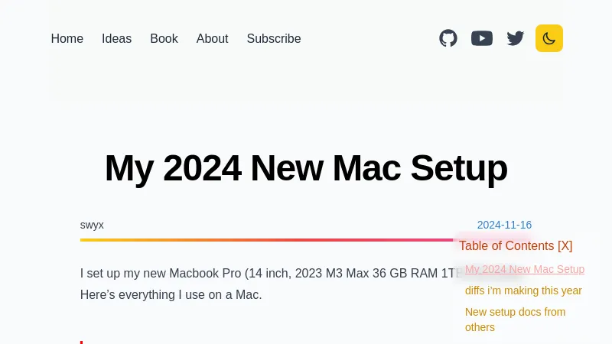612x344 pixels.
Task: Click "Here's everything I use on a Mac" text
Action: [x=171, y=294]
